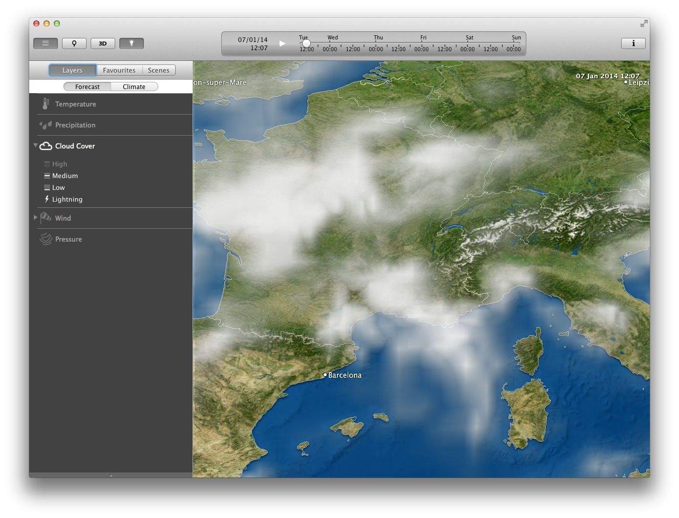
Task: Expand the Wind section
Action: tap(35, 218)
